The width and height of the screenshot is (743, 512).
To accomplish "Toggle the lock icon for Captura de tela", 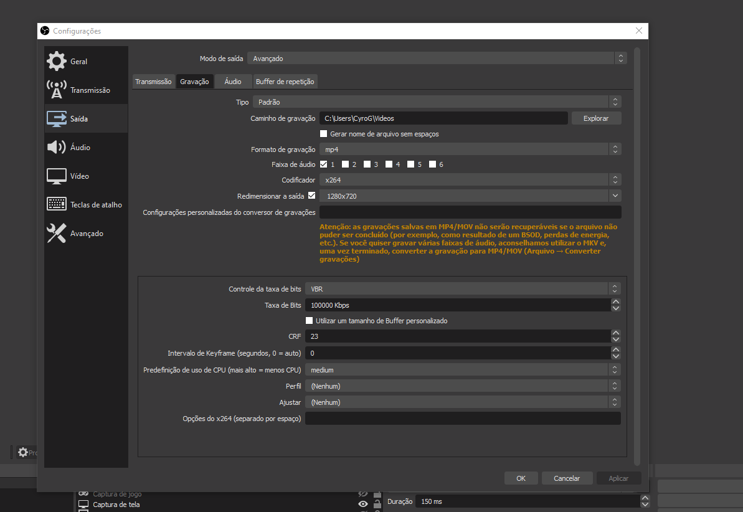I will [x=377, y=504].
